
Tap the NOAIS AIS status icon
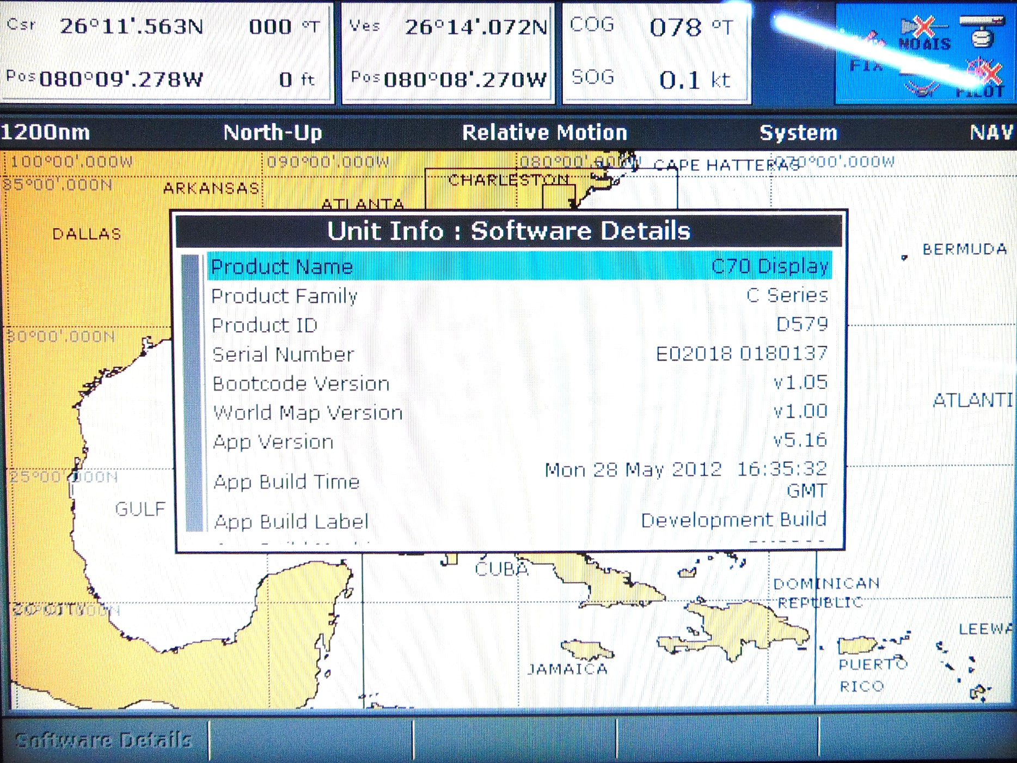(x=924, y=34)
